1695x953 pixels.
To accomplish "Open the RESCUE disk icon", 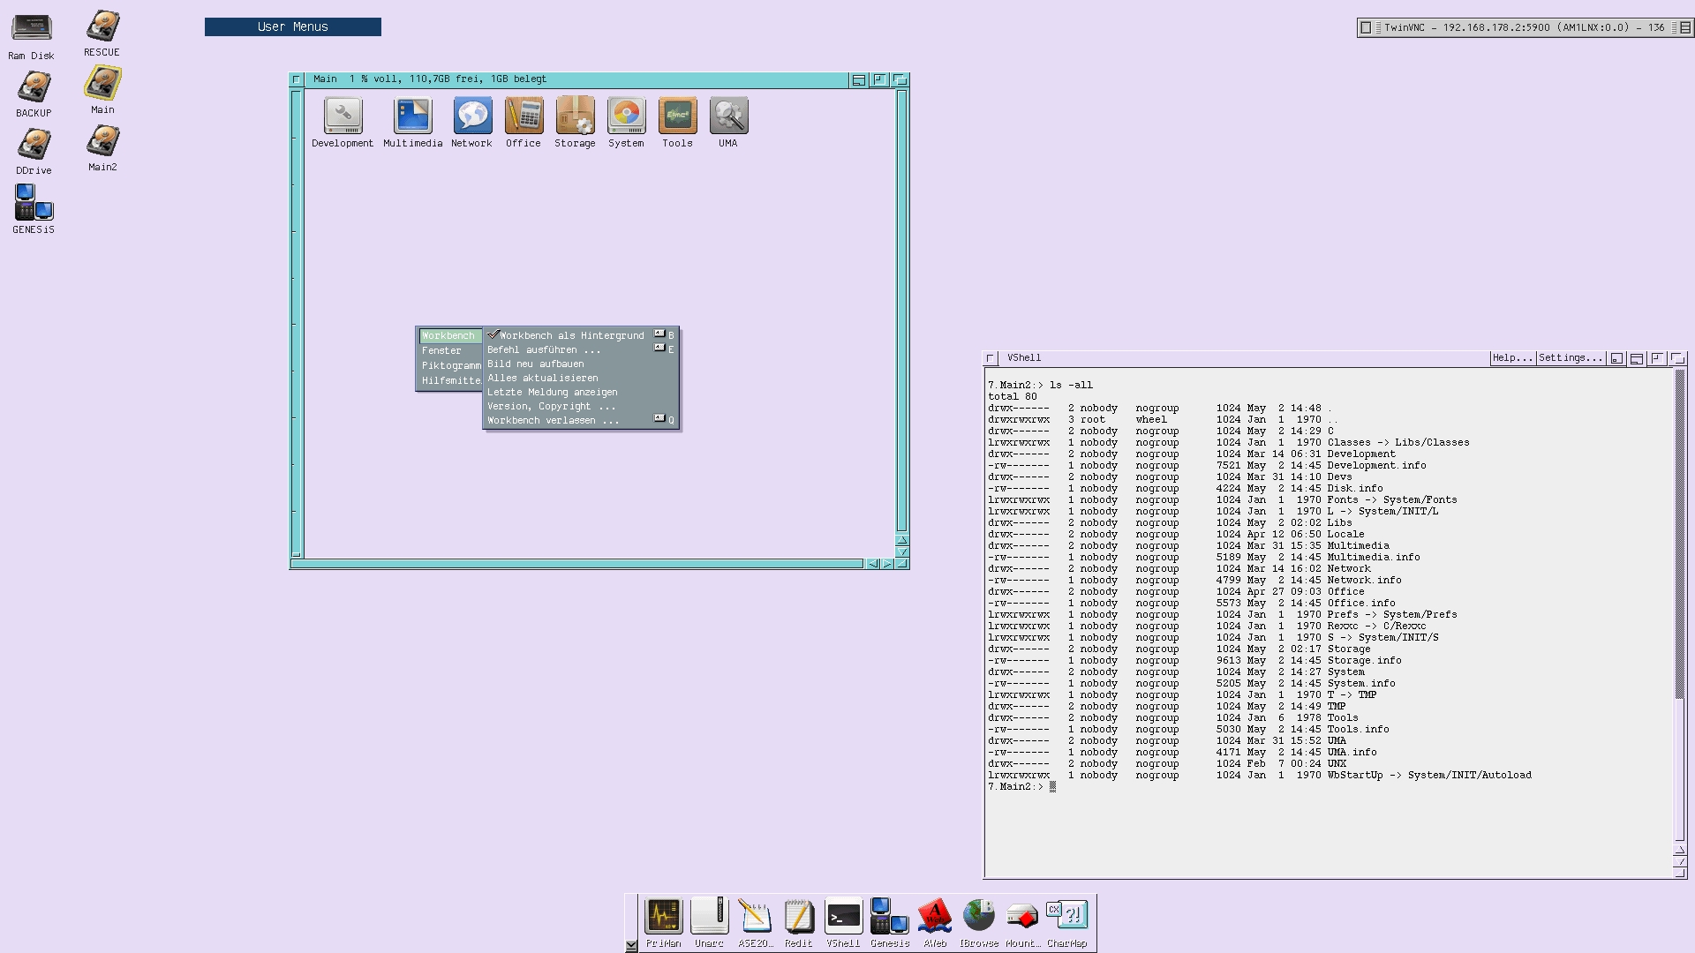I will (102, 28).
